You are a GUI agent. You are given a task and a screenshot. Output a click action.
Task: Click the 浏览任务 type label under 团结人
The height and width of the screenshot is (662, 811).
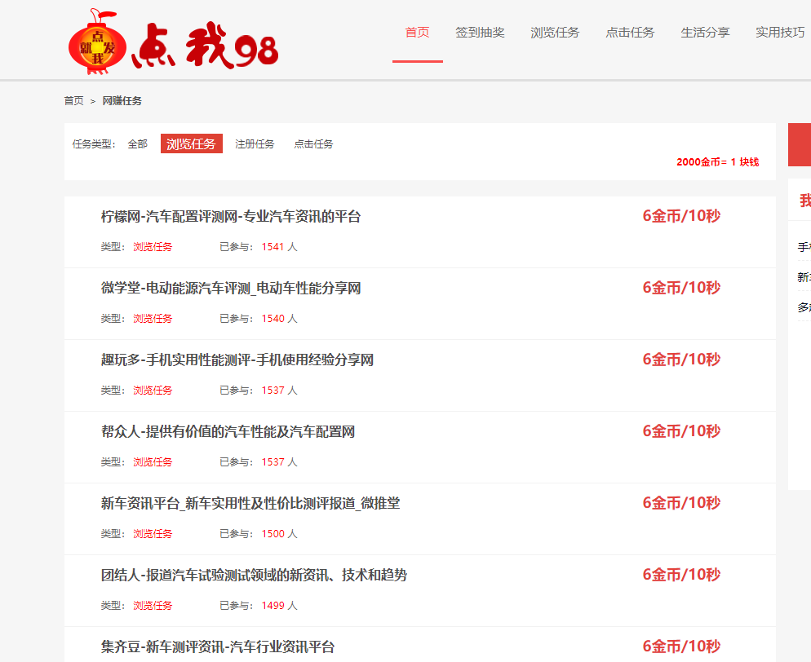153,606
